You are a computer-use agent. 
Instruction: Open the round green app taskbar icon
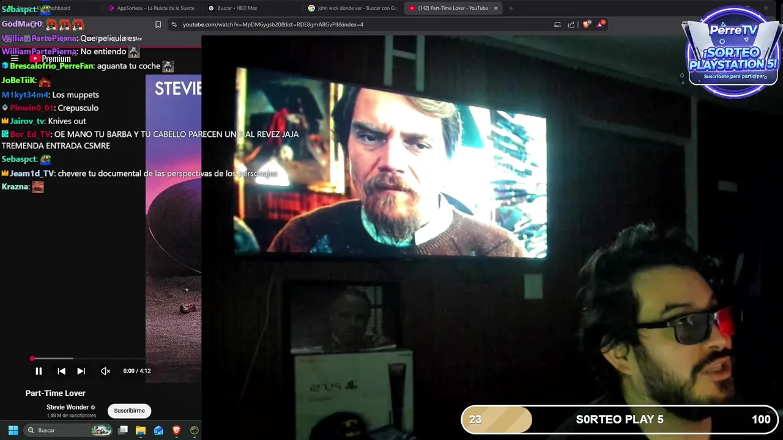(195, 430)
